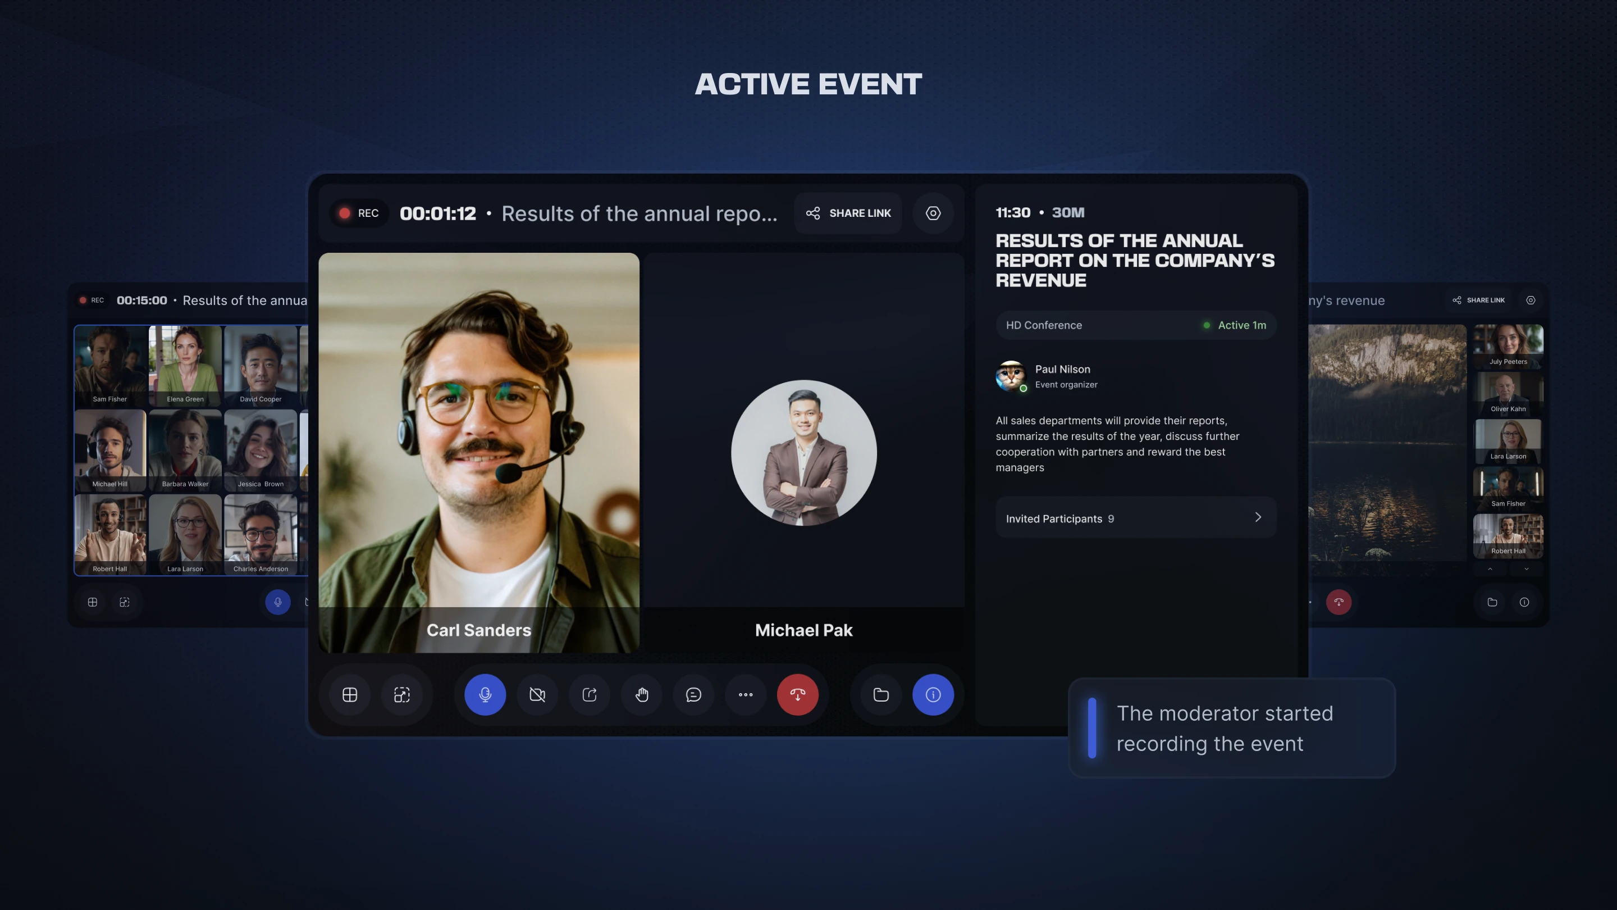Raise hand in the meeting
This screenshot has height=910, width=1617.
(642, 695)
